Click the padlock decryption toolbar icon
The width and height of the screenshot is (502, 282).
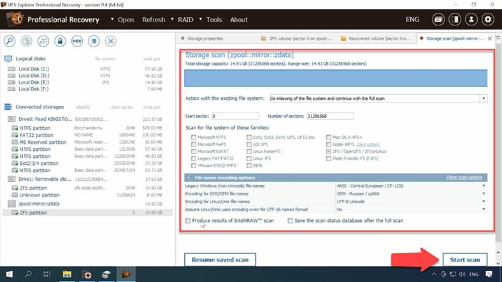pyautogui.click(x=60, y=41)
